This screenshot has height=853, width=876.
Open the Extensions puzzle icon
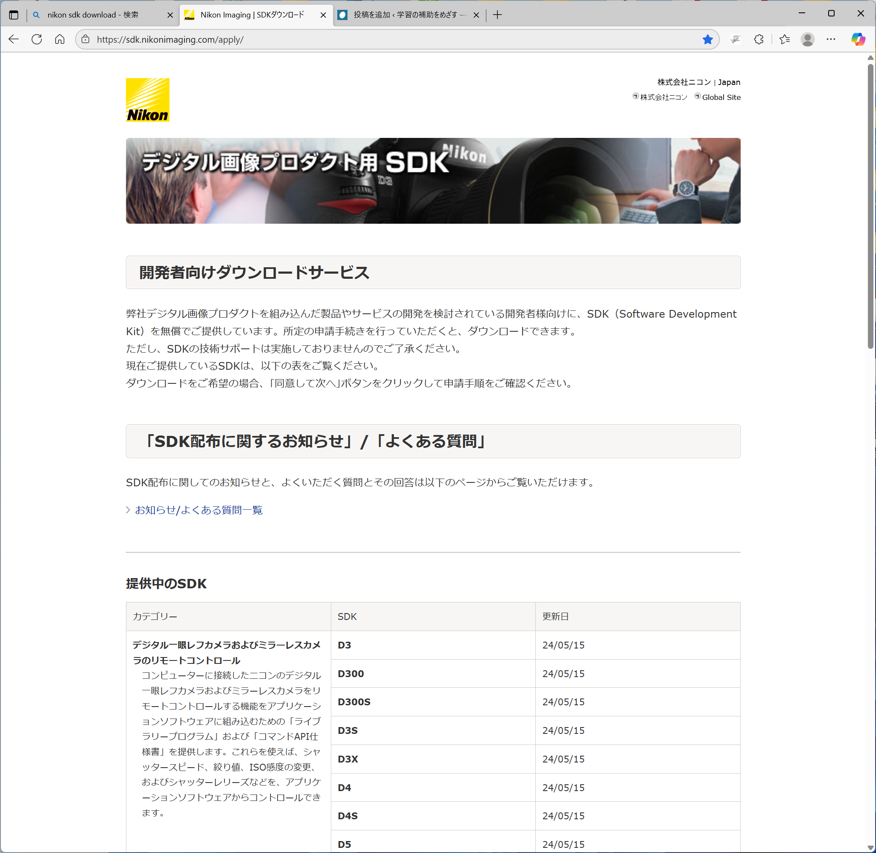tap(758, 39)
